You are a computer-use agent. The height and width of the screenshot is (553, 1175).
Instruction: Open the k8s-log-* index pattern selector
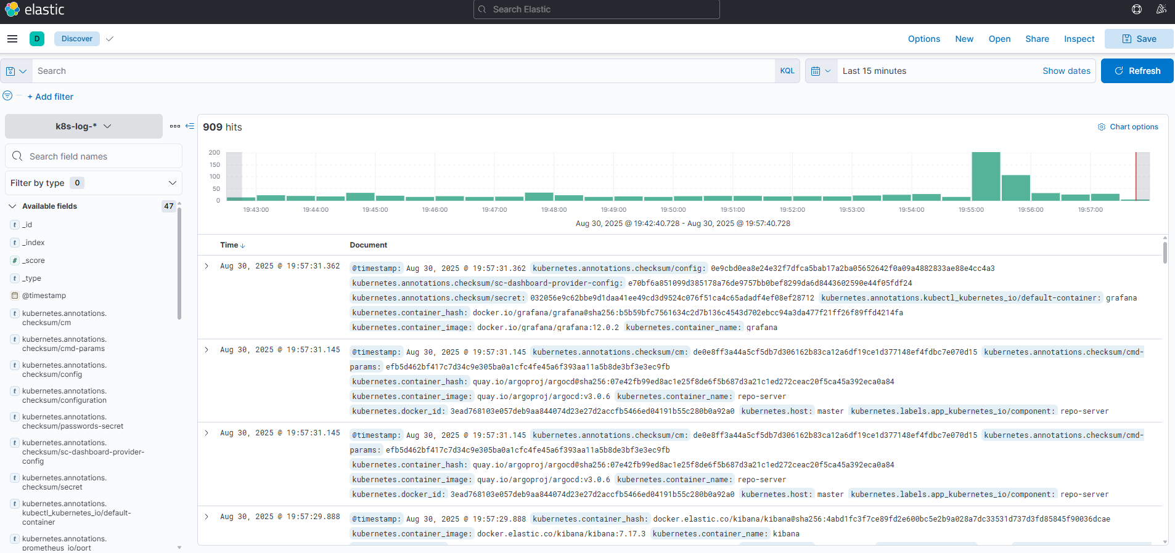click(84, 126)
